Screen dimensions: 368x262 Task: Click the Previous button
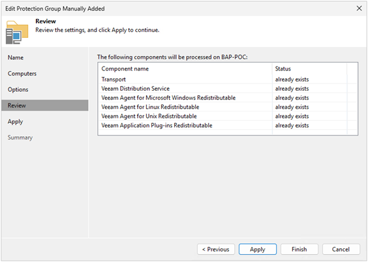216,250
